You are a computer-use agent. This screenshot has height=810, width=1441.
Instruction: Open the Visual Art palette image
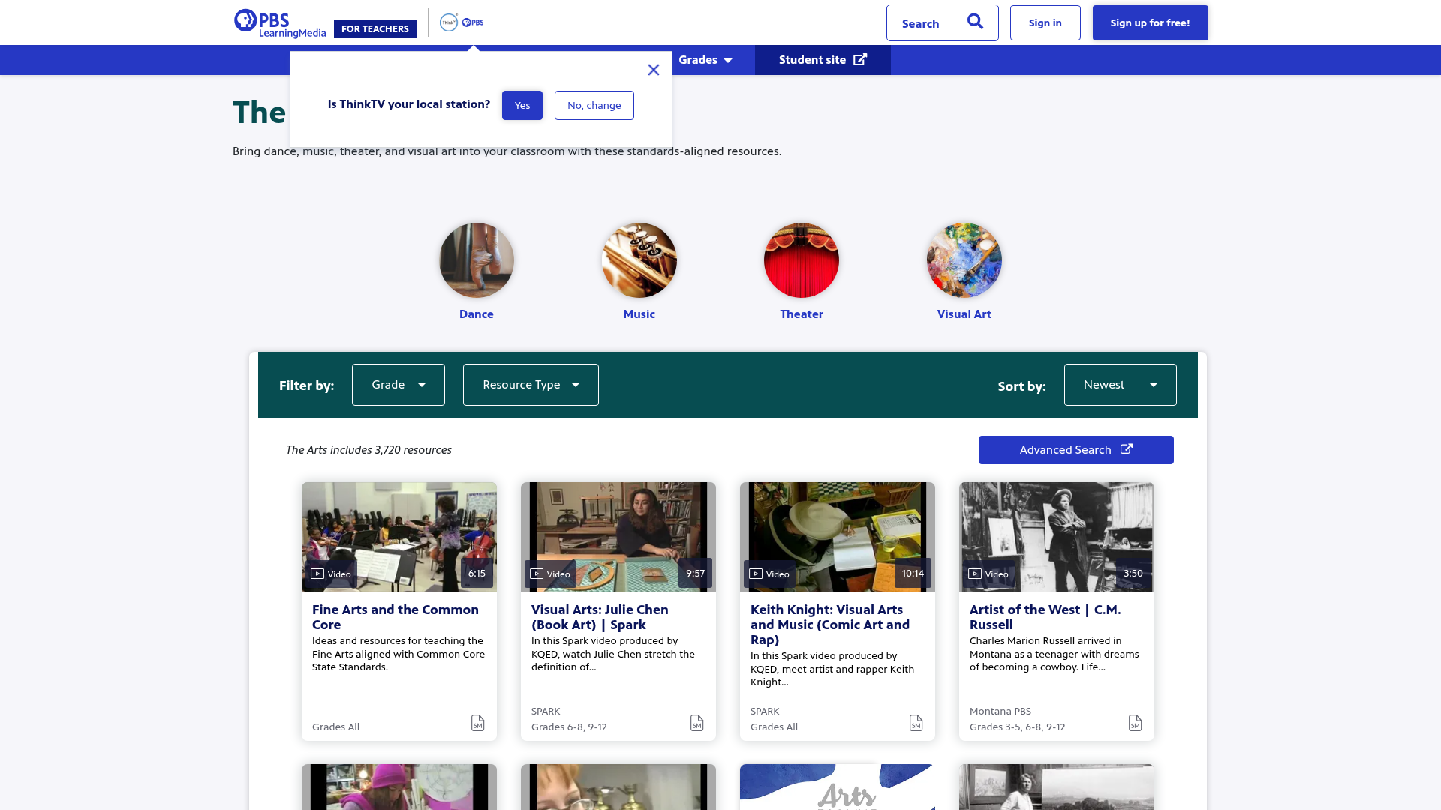coord(964,260)
